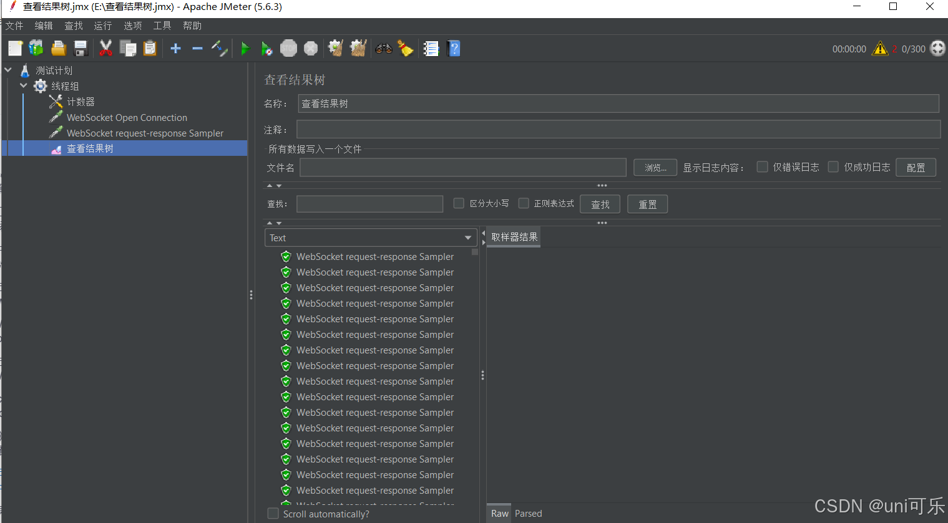Image resolution: width=948 pixels, height=523 pixels.
Task: Click the remote engines status icon
Action: click(938, 49)
